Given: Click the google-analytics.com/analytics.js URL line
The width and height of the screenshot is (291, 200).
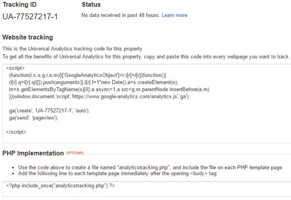Looking at the screenshot, I should tap(99, 96).
